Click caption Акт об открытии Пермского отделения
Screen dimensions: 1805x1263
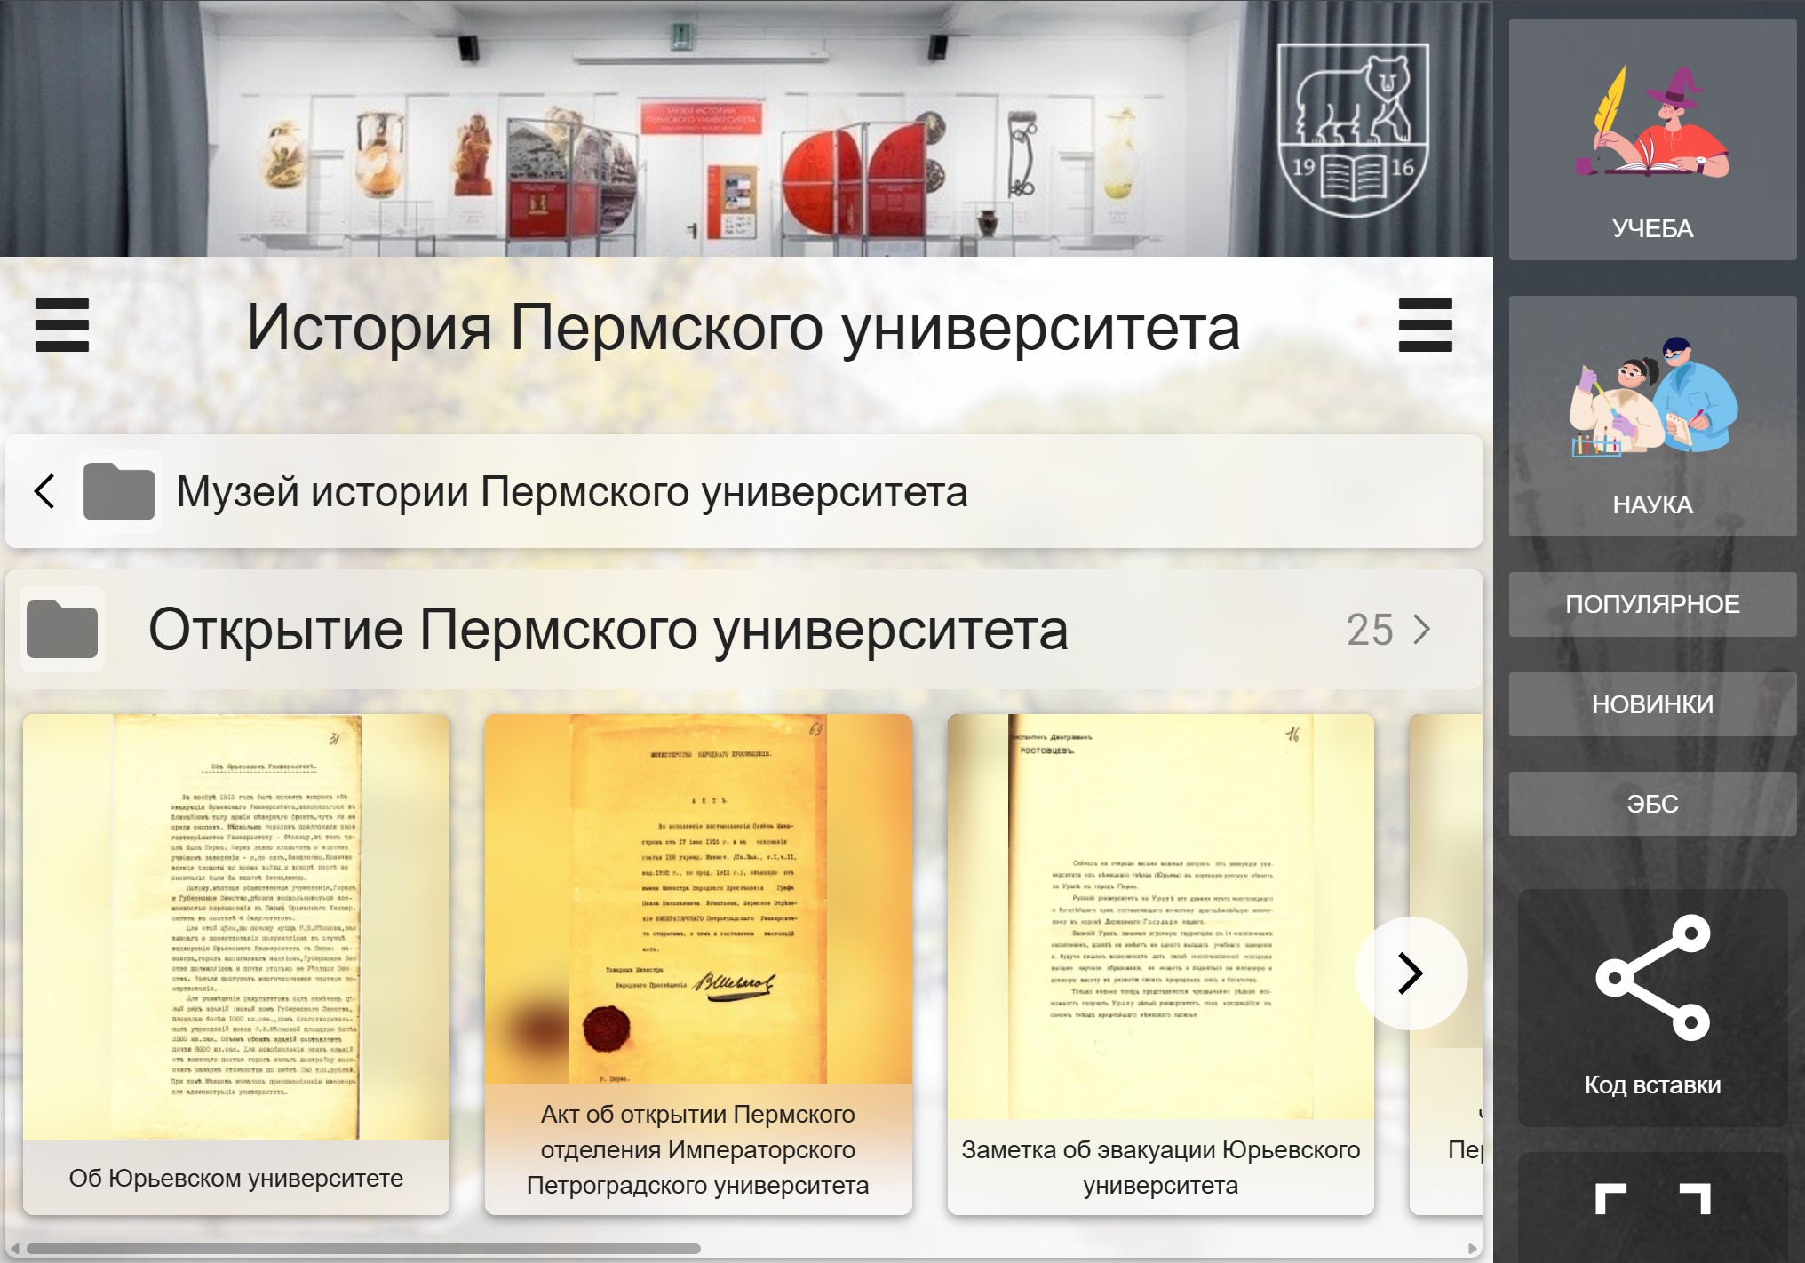point(698,1149)
